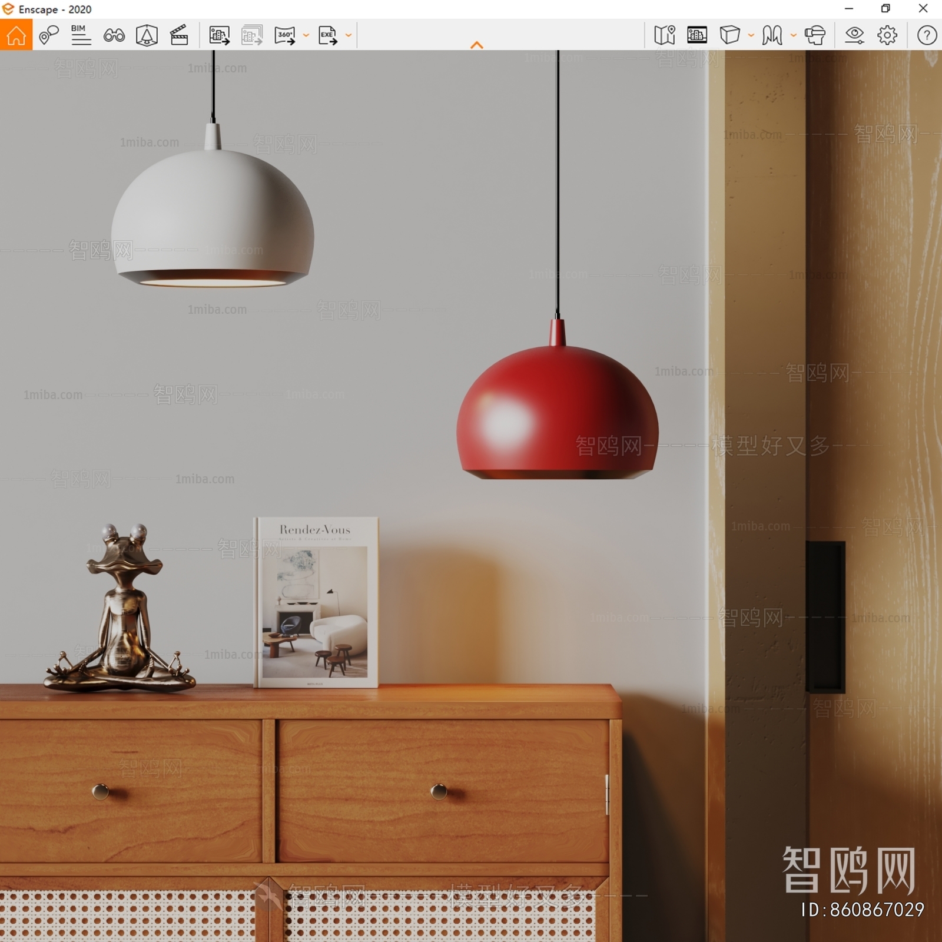942x942 pixels.
Task: Toggle the orthographic box view icon
Action: pyautogui.click(x=730, y=35)
